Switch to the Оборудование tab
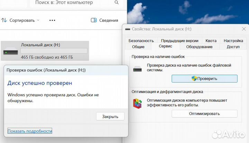This screenshot has width=249, height=143. (x=199, y=47)
